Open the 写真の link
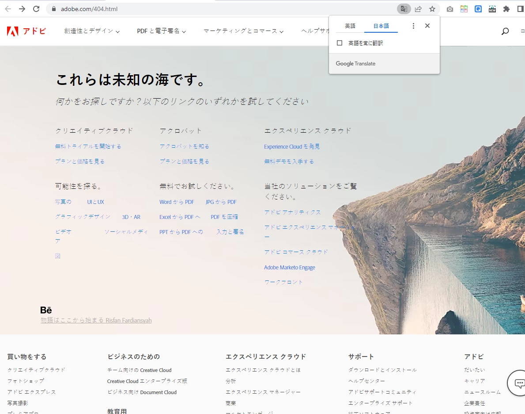The height and width of the screenshot is (414, 525). (x=63, y=202)
